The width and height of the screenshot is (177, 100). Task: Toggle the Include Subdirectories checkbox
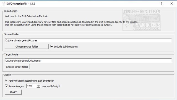click(x=52, y=46)
